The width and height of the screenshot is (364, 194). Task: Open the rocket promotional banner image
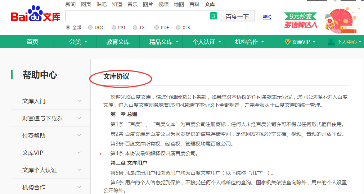click(341, 20)
